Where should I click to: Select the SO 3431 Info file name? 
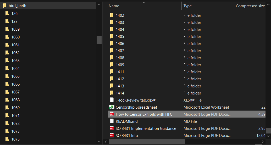(x=127, y=136)
